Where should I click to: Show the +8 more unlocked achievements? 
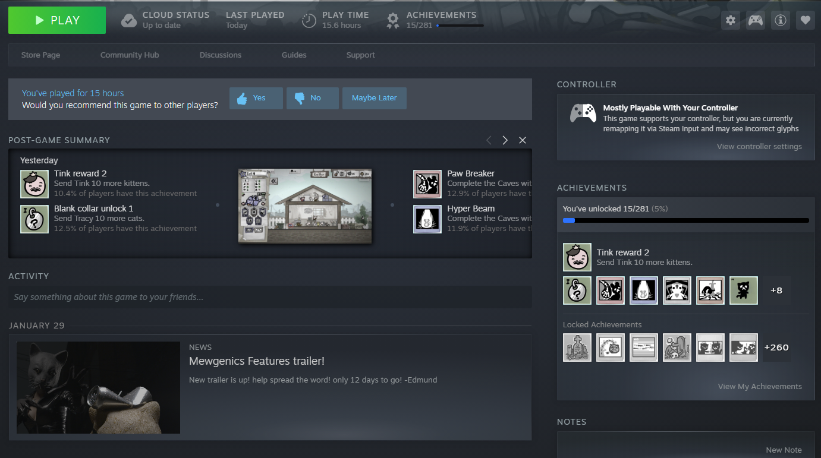(776, 290)
